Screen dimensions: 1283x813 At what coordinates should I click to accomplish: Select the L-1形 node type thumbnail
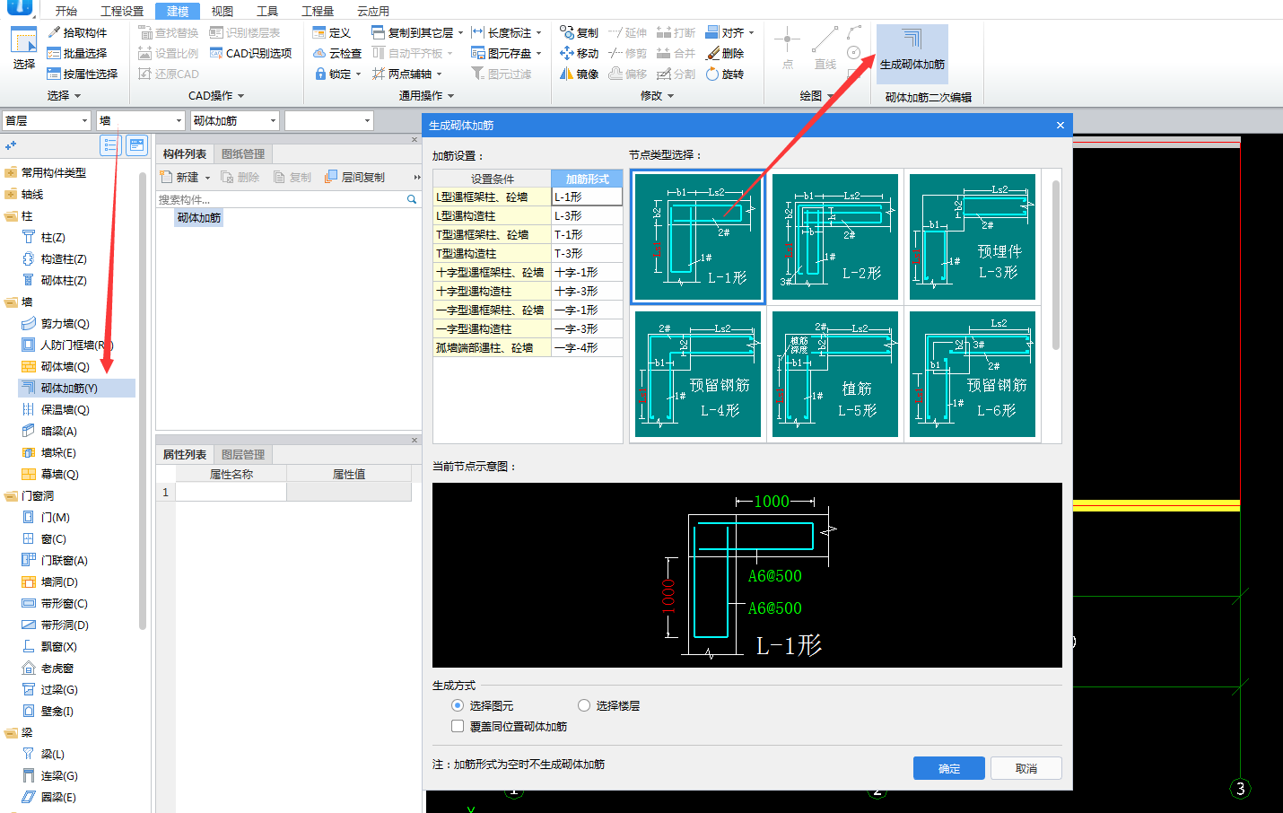[x=698, y=237]
